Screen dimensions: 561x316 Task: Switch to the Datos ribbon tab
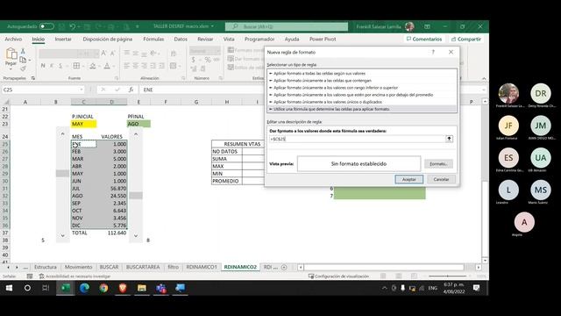click(181, 39)
